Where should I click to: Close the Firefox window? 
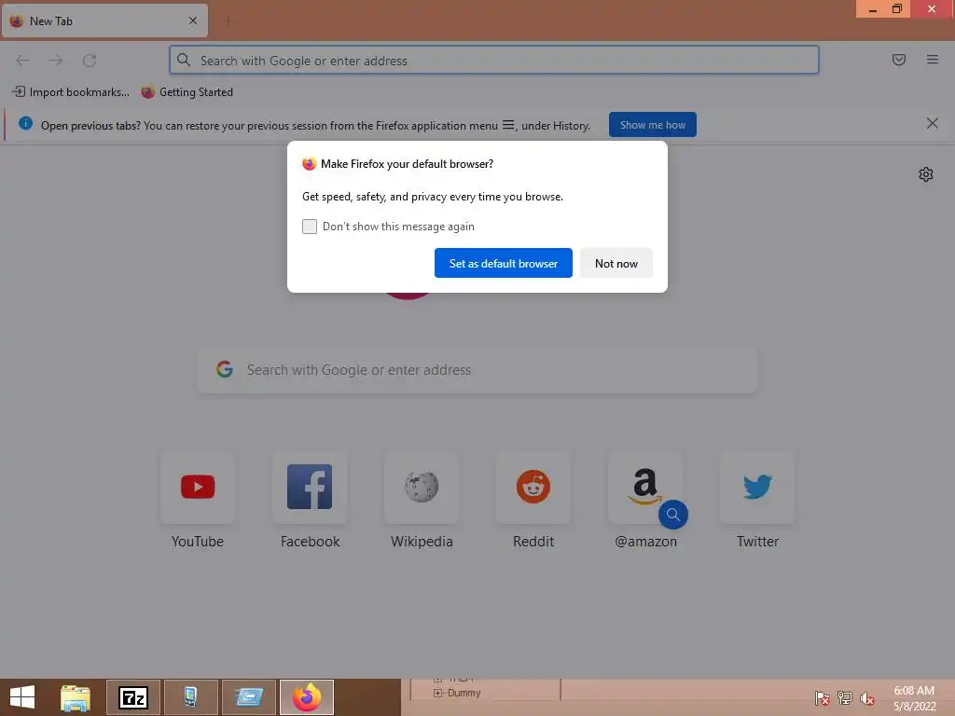(x=932, y=9)
